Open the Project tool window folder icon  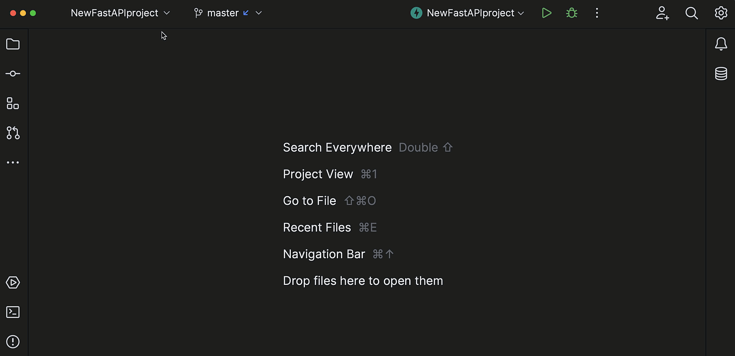(13, 44)
